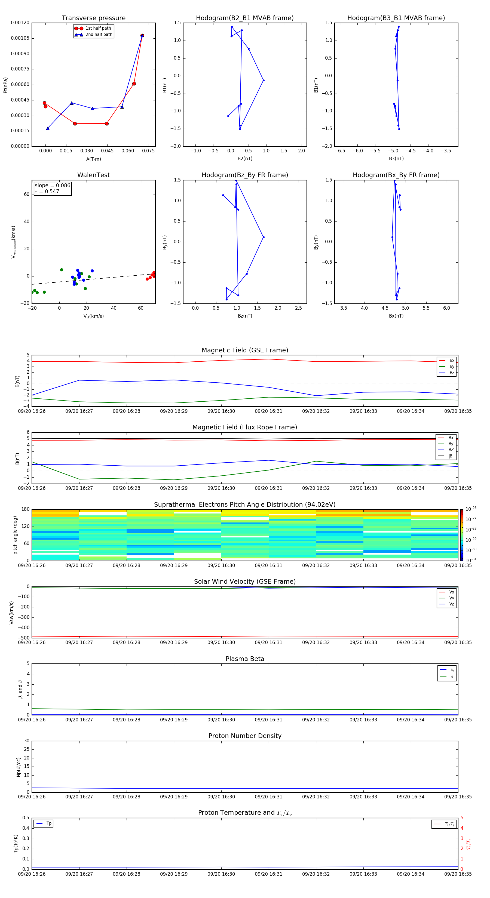
Task: Select the "2nd half path" legend entry
Action: tap(93, 35)
